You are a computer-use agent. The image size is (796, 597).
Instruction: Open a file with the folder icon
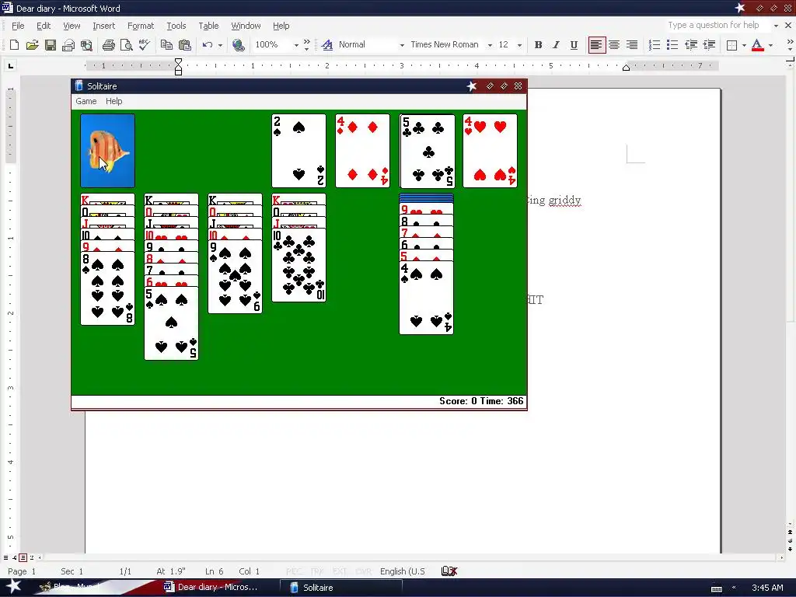(x=32, y=44)
